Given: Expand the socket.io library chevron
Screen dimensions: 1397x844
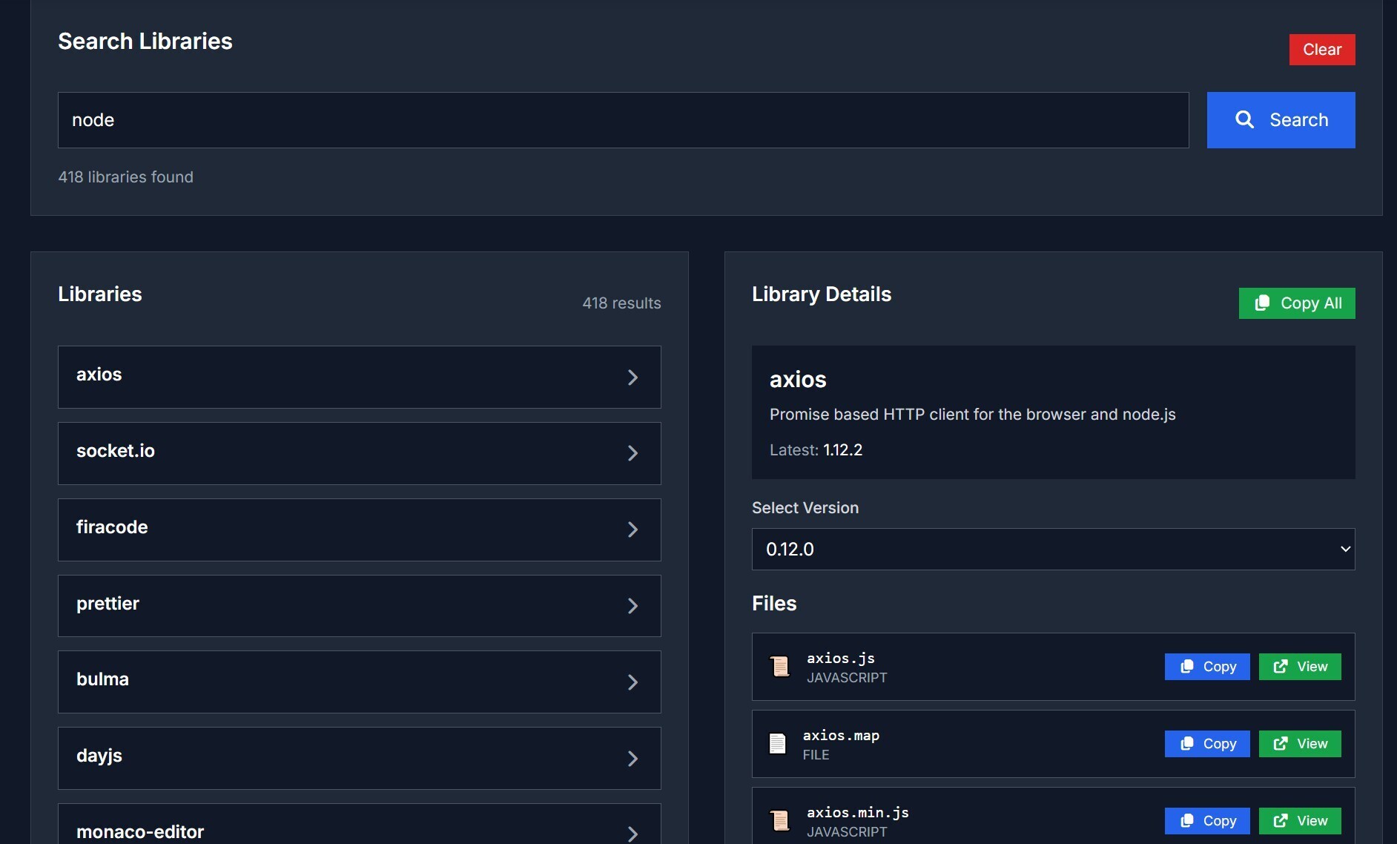Looking at the screenshot, I should click(x=633, y=453).
